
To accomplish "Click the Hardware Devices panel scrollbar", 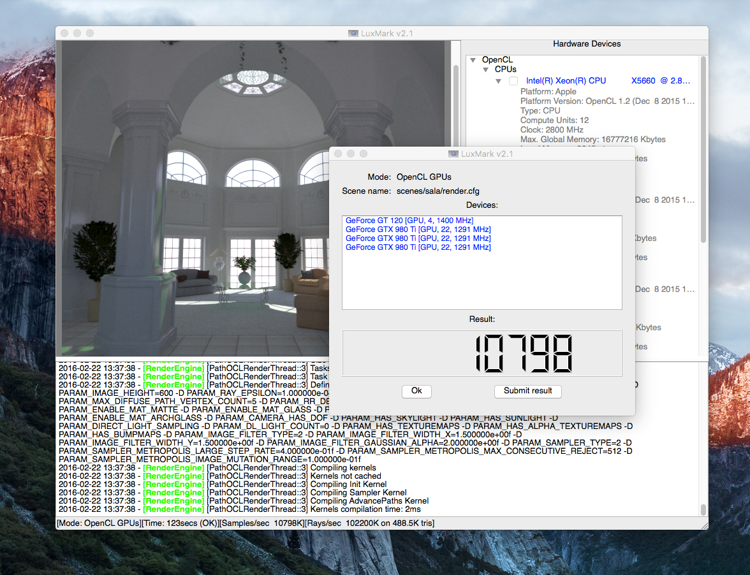I will [703, 149].
